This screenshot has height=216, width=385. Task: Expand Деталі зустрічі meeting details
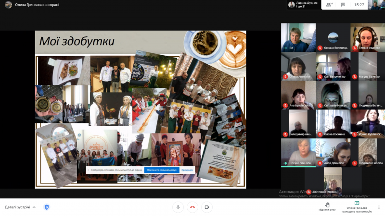pos(20,207)
